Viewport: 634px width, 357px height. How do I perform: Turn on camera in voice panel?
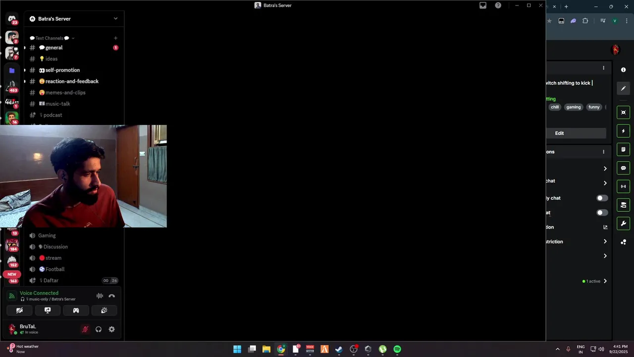(19, 310)
